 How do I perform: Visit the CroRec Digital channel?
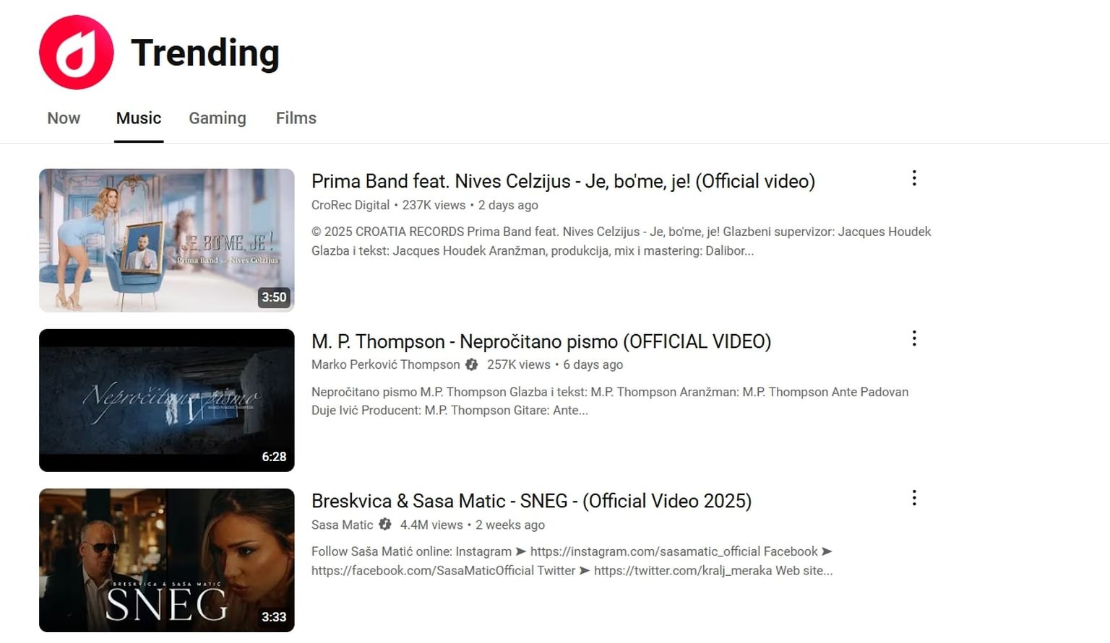350,205
